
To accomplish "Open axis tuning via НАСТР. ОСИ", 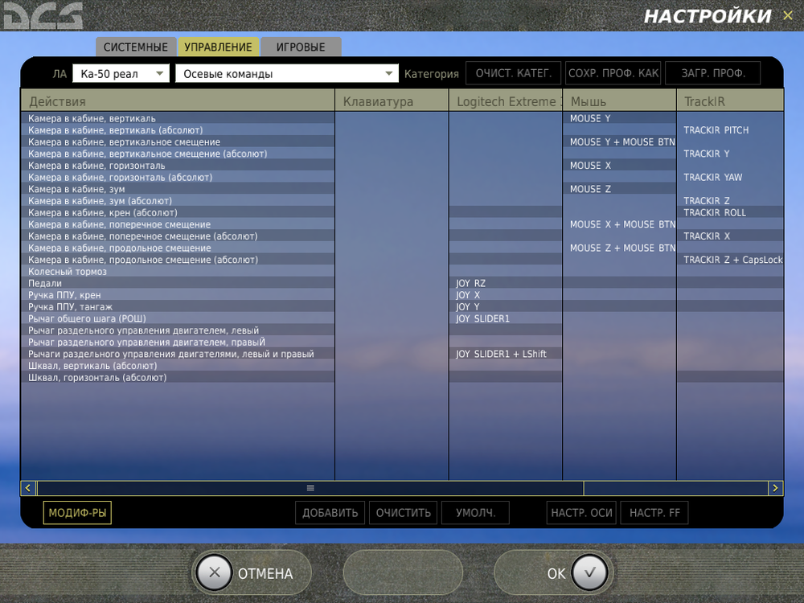I will tap(580, 512).
